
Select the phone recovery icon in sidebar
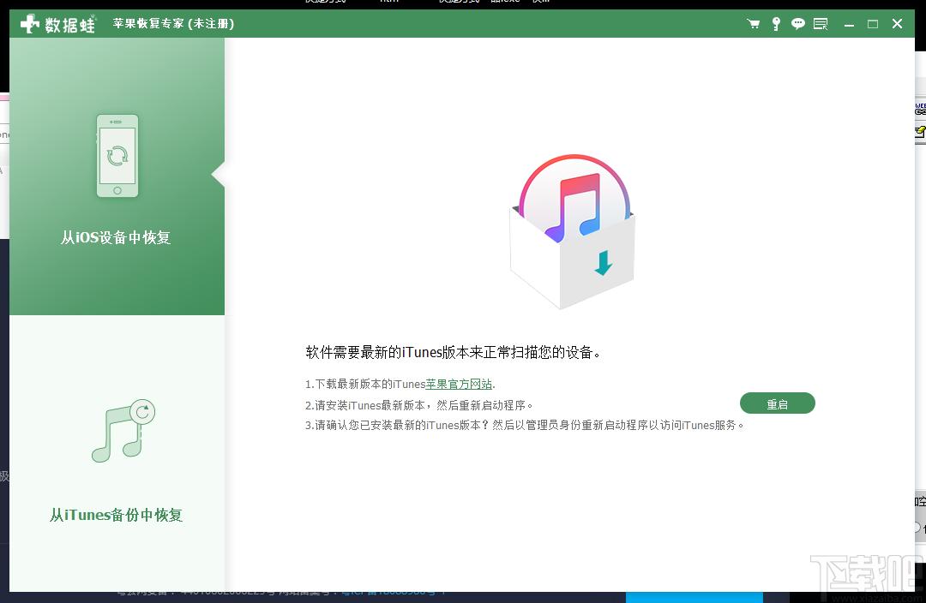(x=117, y=156)
